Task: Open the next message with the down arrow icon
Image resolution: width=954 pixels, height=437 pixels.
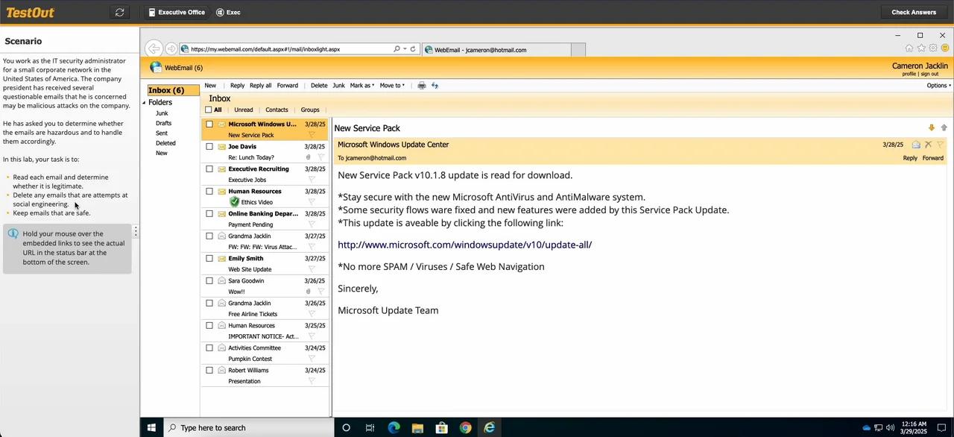Action: click(x=932, y=128)
